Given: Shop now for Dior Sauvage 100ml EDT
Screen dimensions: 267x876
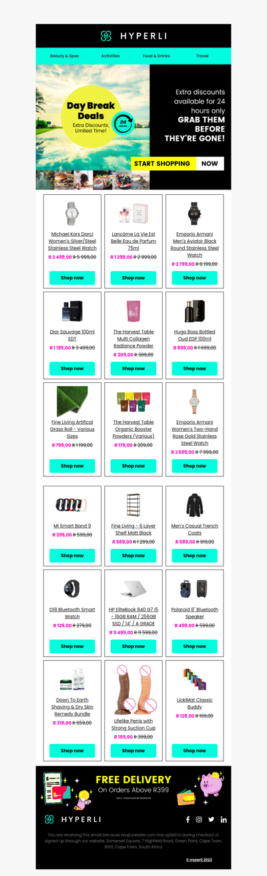Looking at the screenshot, I should click(72, 368).
